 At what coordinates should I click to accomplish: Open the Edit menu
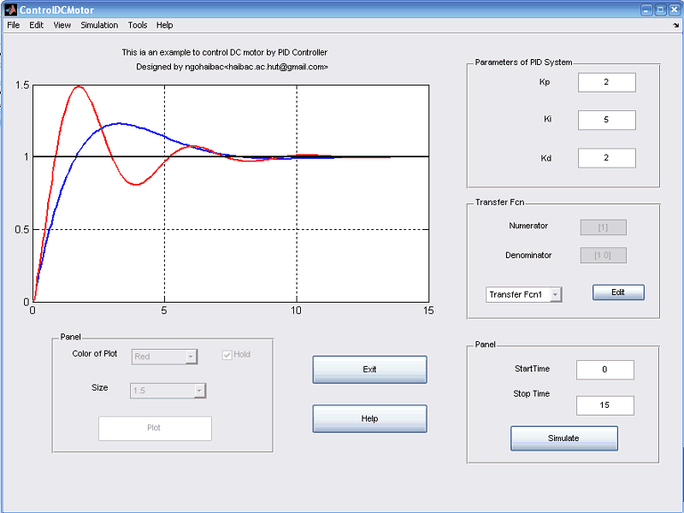36,26
